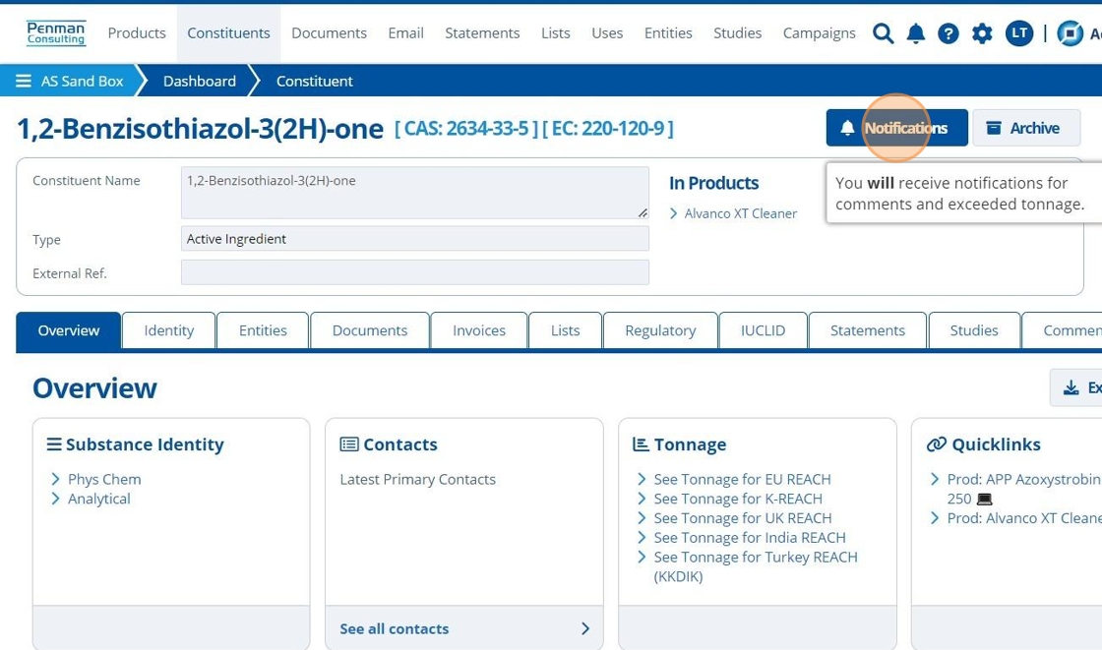Open See Tonnage for UK REACH
Screen dimensions: 1102x650
(x=743, y=518)
